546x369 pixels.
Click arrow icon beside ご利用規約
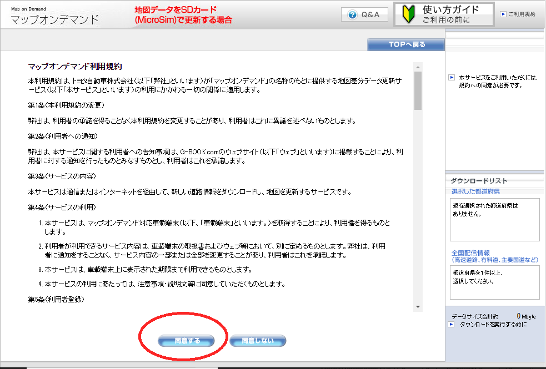503,14
